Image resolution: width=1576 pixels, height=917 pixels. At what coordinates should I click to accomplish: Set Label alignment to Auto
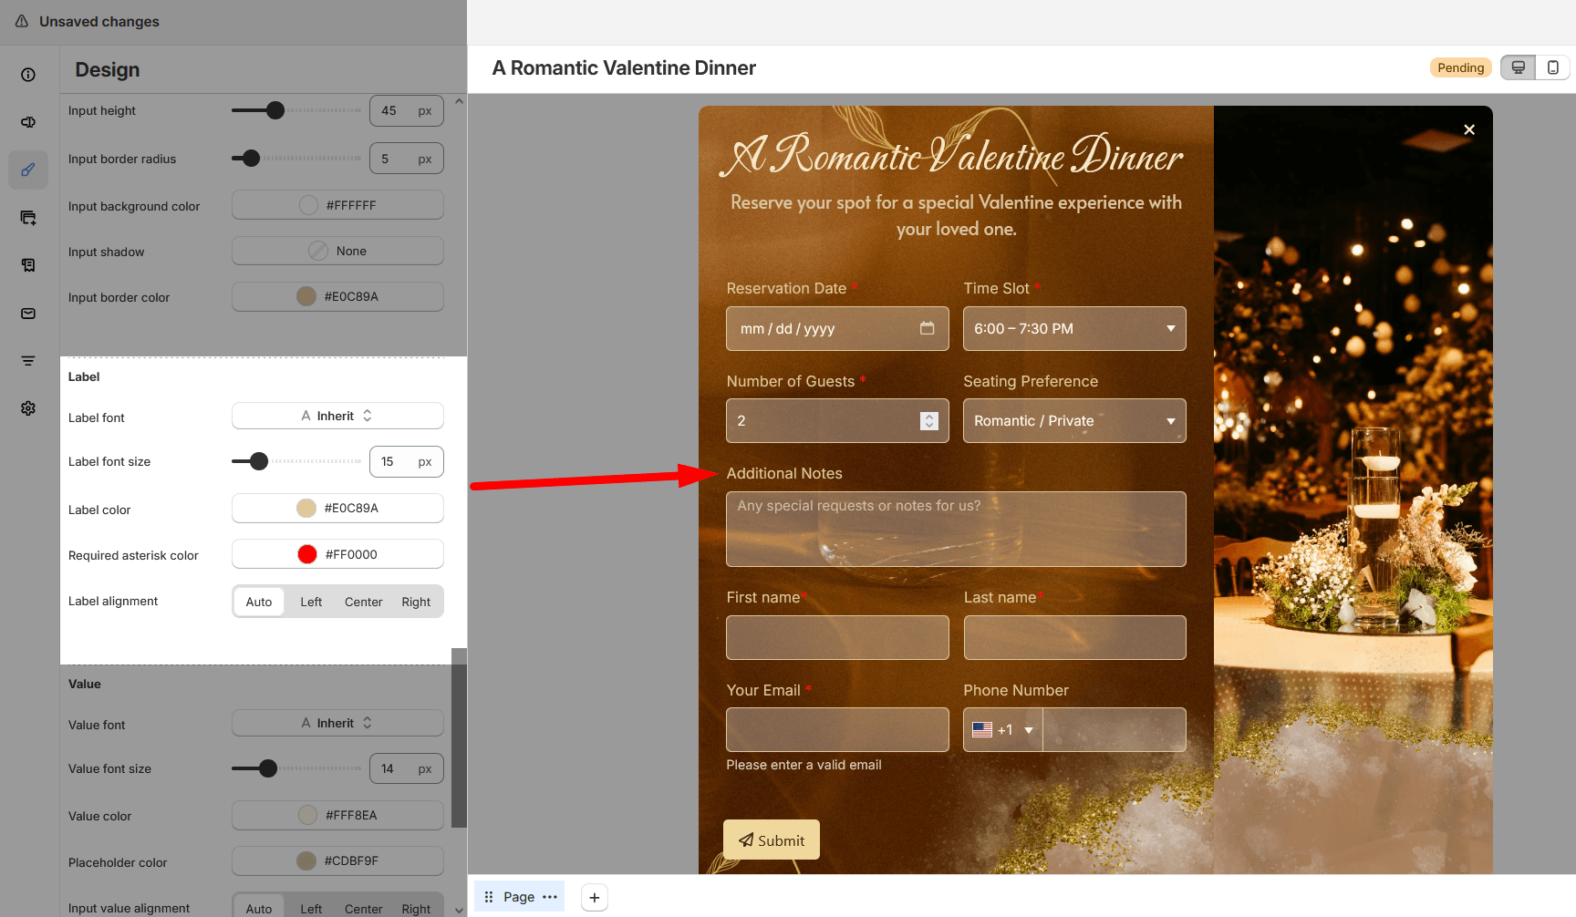[x=259, y=602]
